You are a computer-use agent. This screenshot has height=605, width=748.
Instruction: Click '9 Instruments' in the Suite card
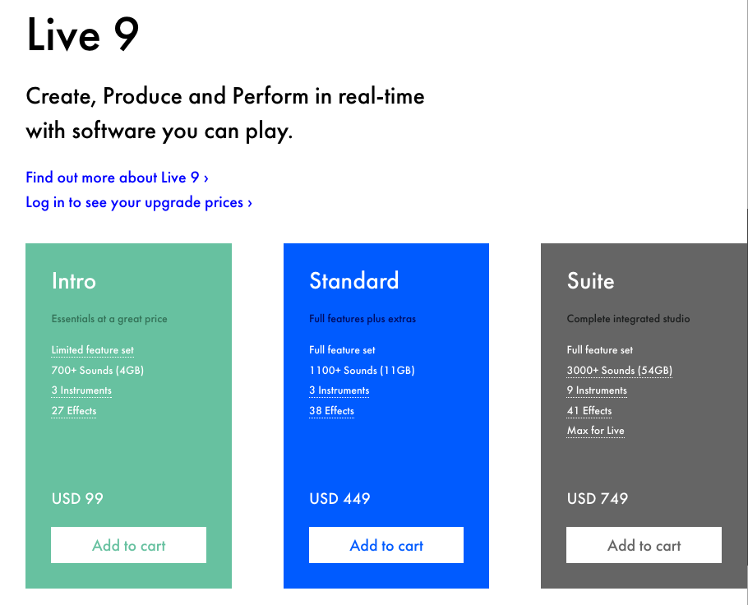click(597, 390)
